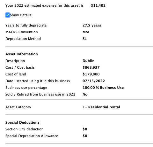The height and width of the screenshot is (147, 153).
Task: Click the Special Depreciation Allowance $0 value
Action: 85,136
